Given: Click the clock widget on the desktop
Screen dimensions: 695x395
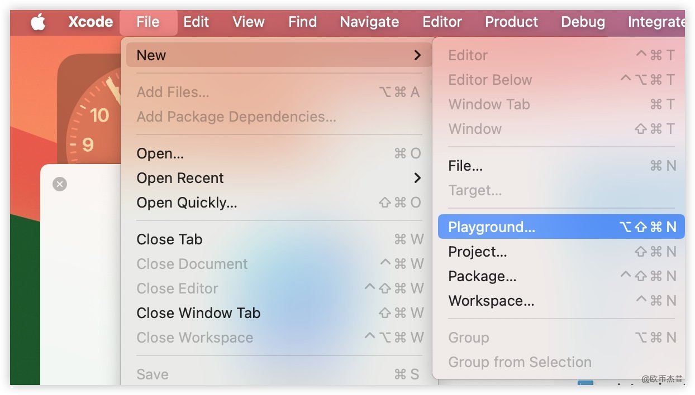Looking at the screenshot, I should coord(92,117).
